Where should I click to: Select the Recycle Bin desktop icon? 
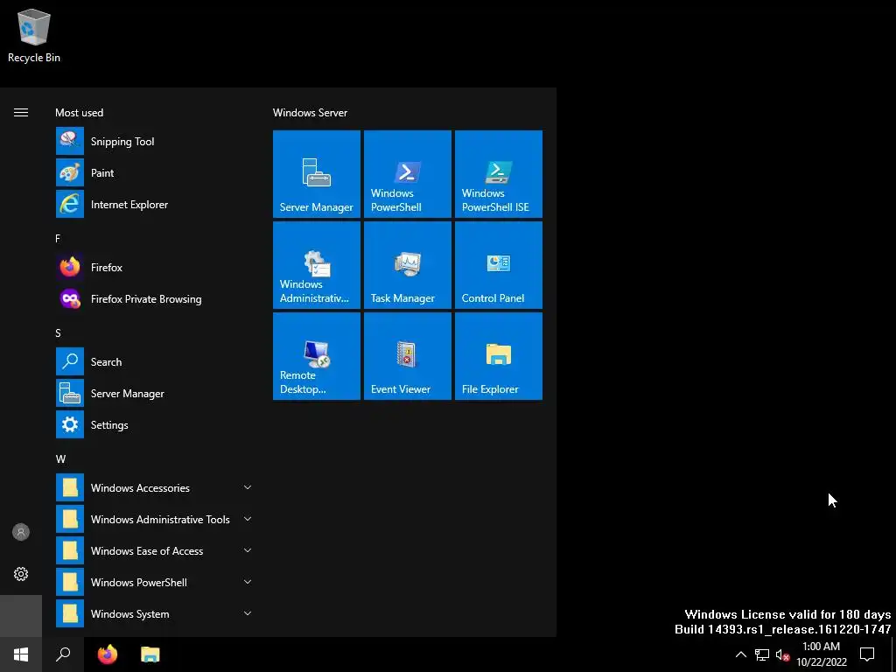pos(34,35)
